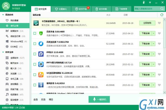Favorite UC浏览器 with heart icon
Viewport: 166px width, 110px height.
(x=159, y=75)
